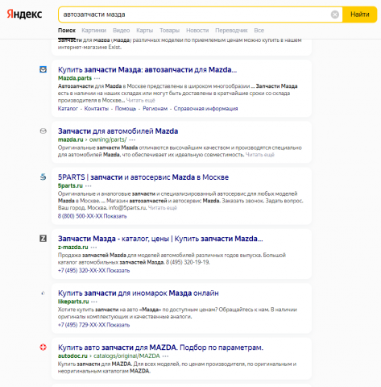
Task: Show the Все services tab
Action: 259,31
